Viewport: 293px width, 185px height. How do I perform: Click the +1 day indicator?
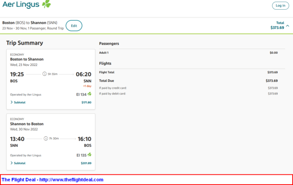[x=87, y=86]
